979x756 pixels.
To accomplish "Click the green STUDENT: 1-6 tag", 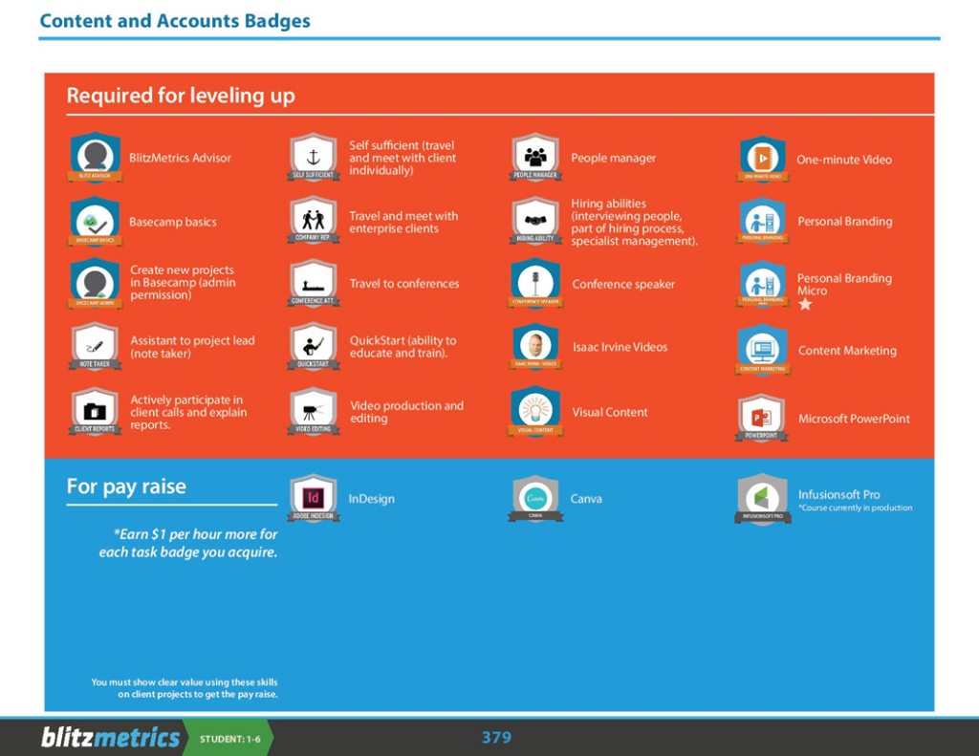I will [x=229, y=739].
